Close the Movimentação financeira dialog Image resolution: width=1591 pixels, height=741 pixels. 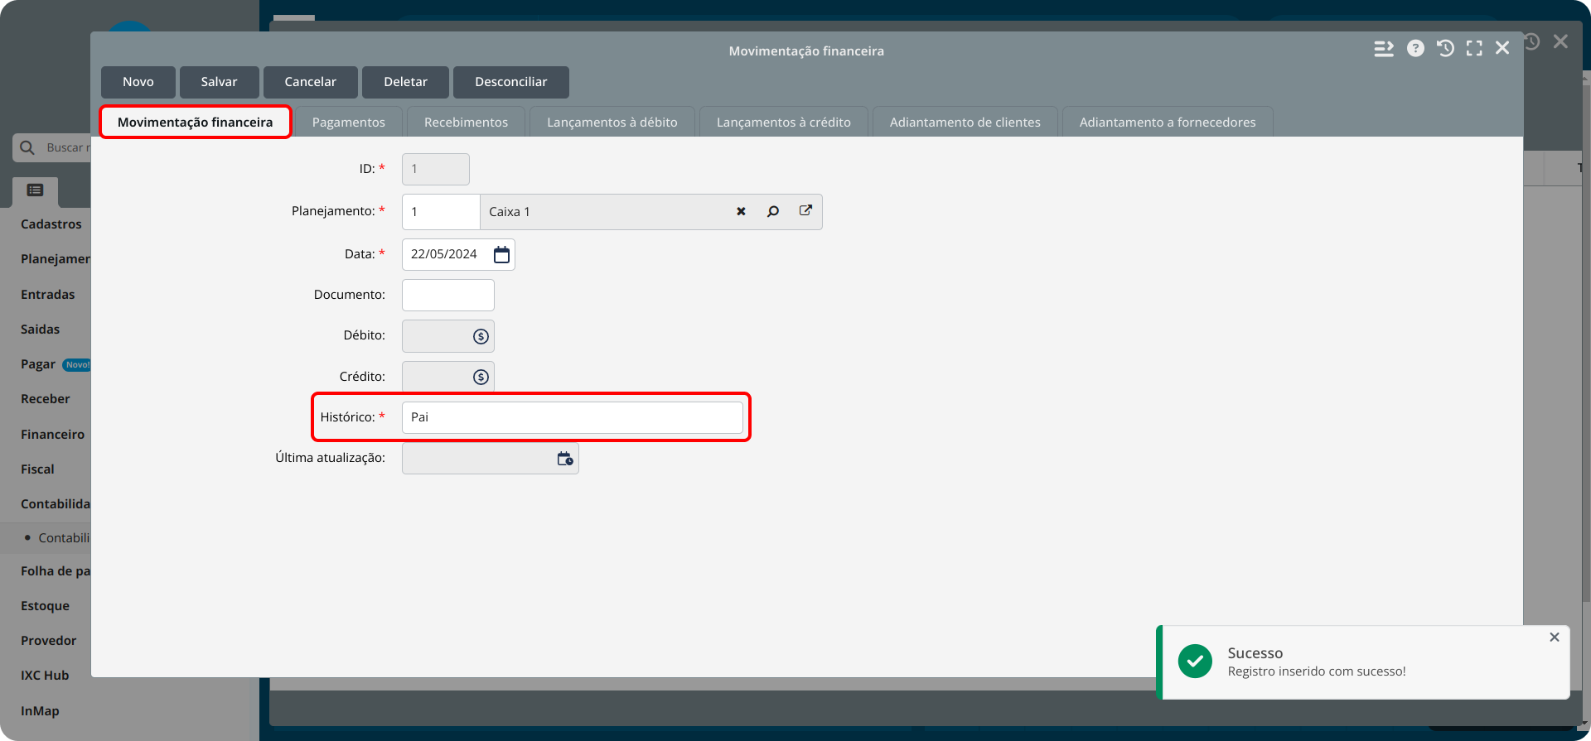pyautogui.click(x=1502, y=48)
